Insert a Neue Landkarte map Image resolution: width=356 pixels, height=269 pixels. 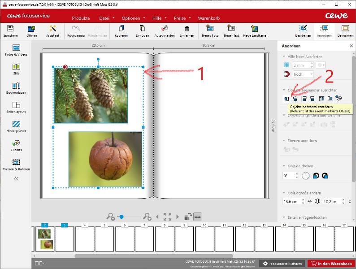(254, 30)
